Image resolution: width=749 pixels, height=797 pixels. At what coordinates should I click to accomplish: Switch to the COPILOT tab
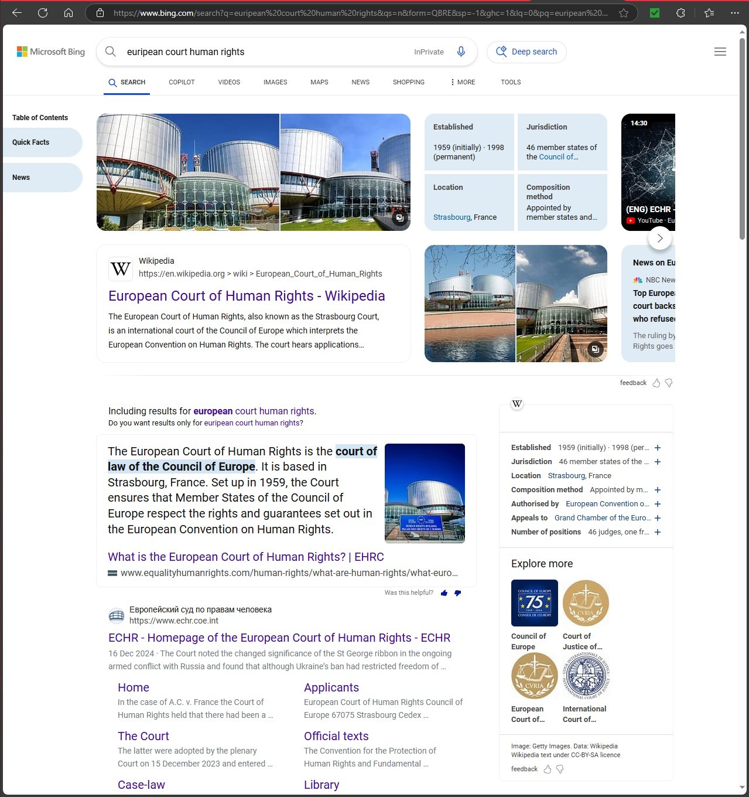coord(182,82)
